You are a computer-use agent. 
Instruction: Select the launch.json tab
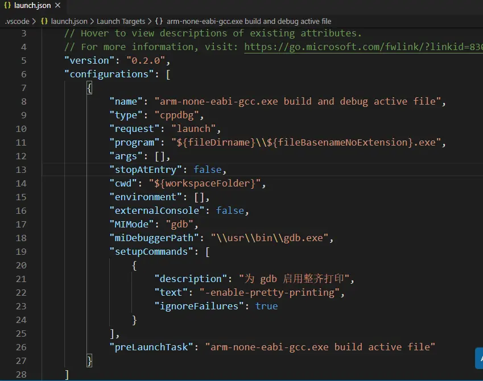(31, 6)
